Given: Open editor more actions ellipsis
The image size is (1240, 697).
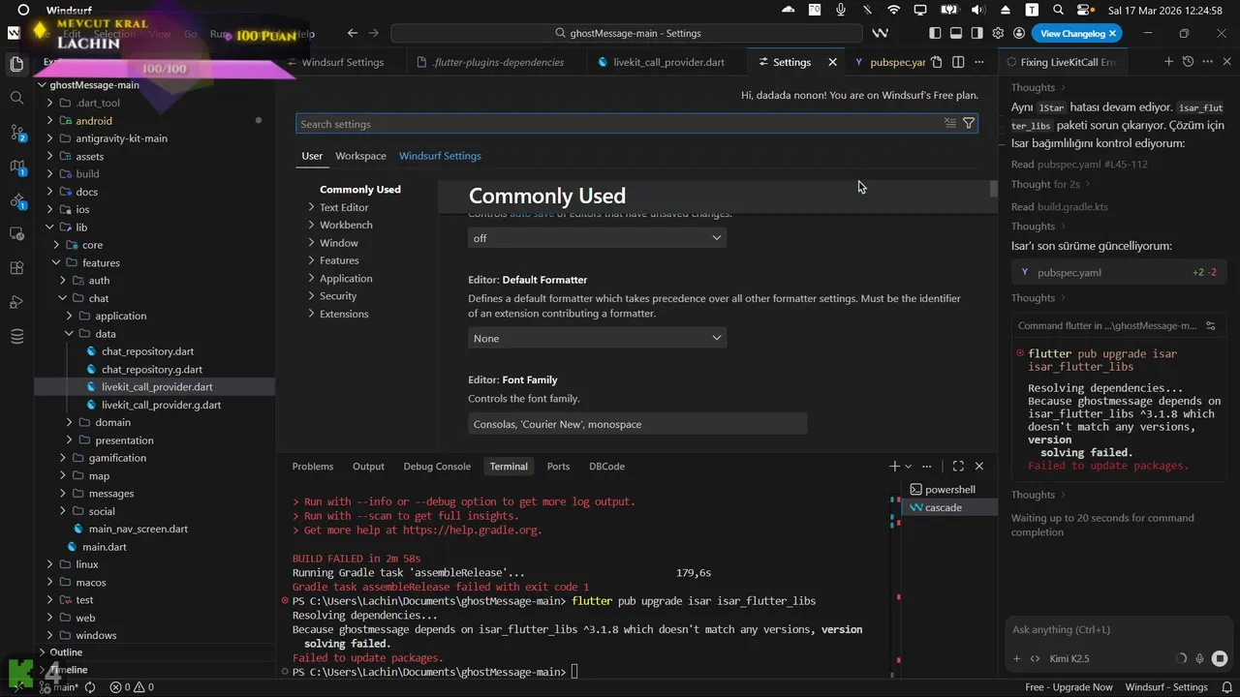Looking at the screenshot, I should 979,62.
